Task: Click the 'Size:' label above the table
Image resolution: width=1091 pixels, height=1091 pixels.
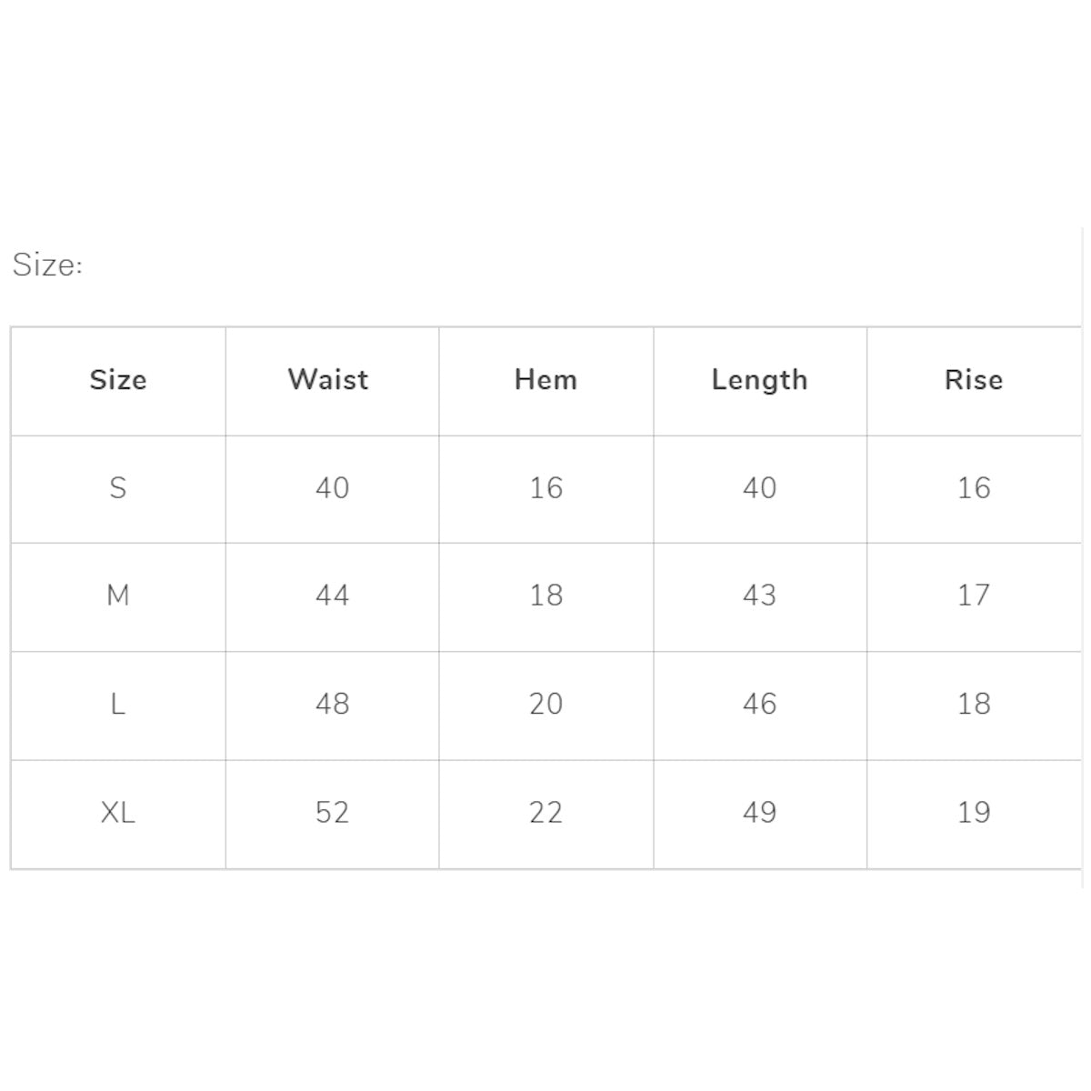Action: 47,265
